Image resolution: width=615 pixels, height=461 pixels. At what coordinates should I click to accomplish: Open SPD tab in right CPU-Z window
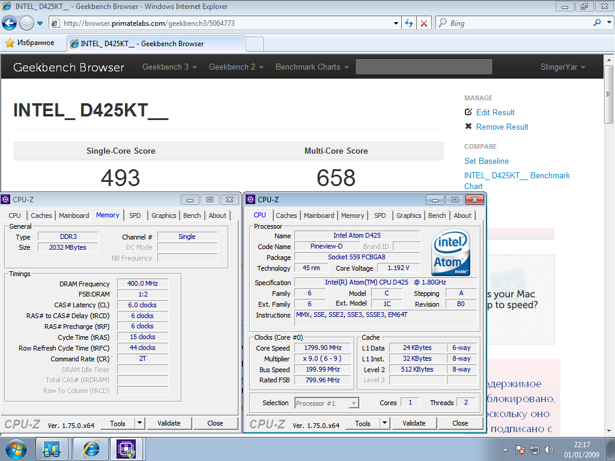380,215
